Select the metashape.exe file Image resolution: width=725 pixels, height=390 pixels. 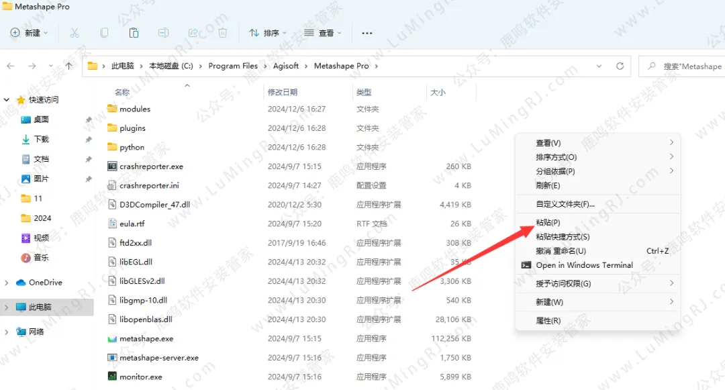pos(146,339)
